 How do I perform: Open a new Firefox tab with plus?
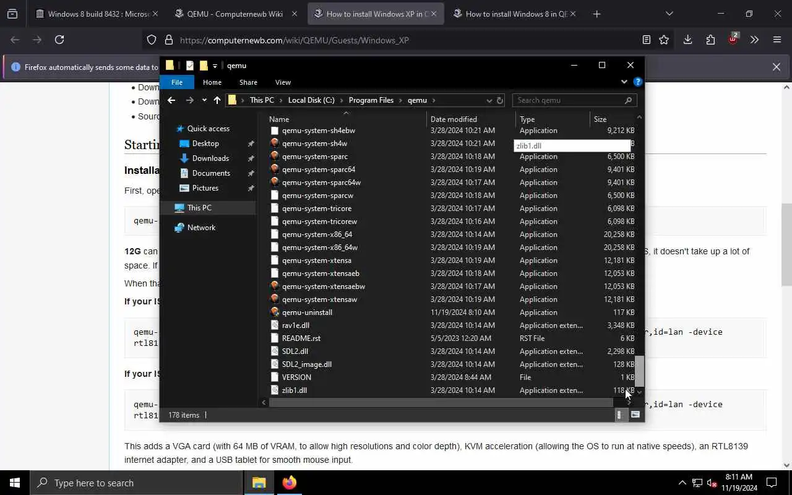coord(596,14)
